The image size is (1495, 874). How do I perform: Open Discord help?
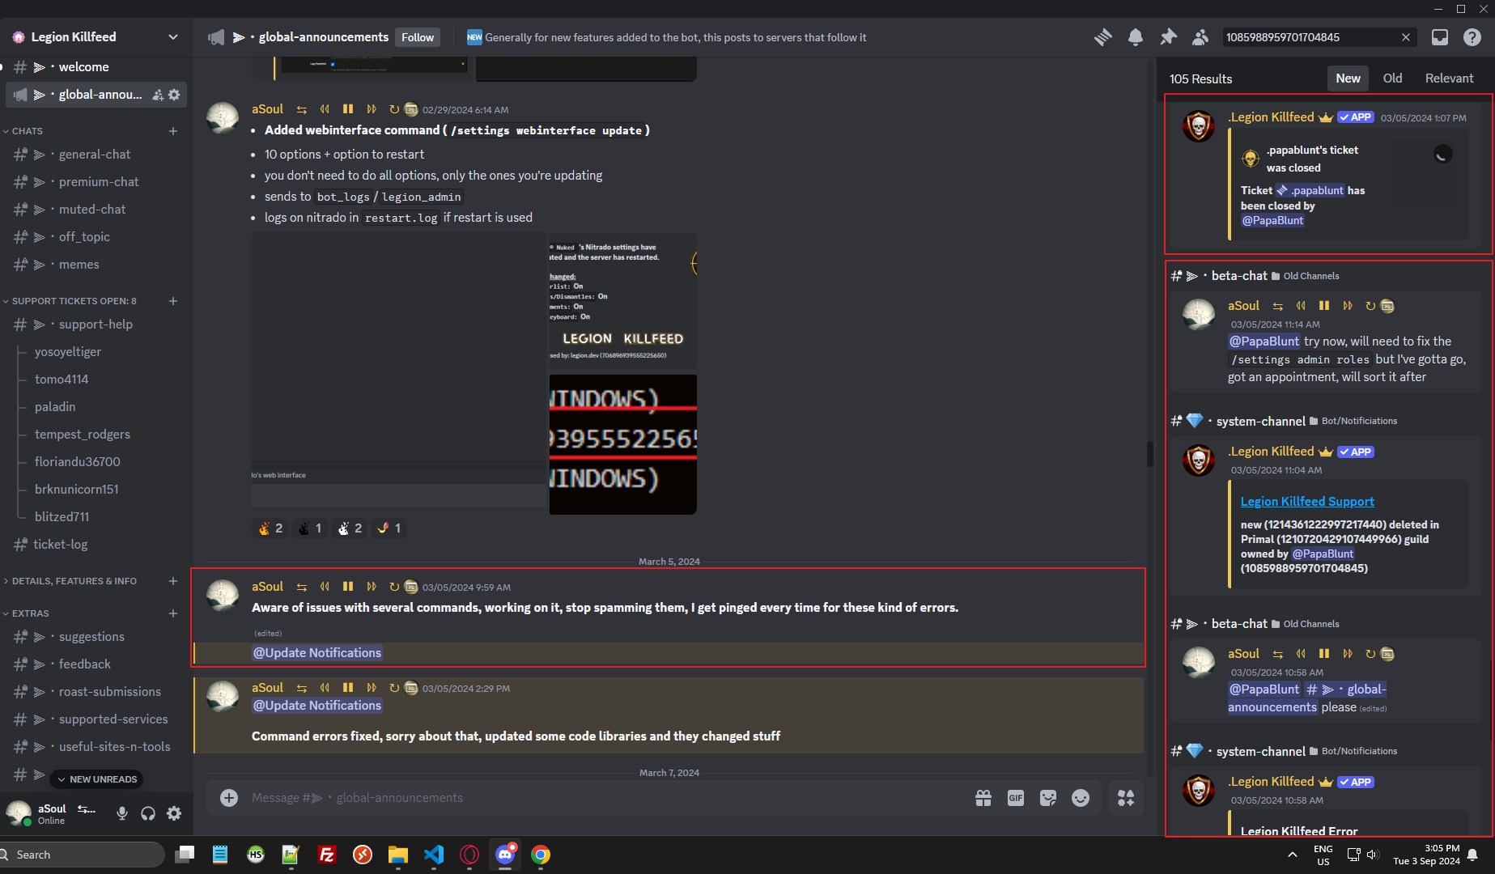point(1472,37)
